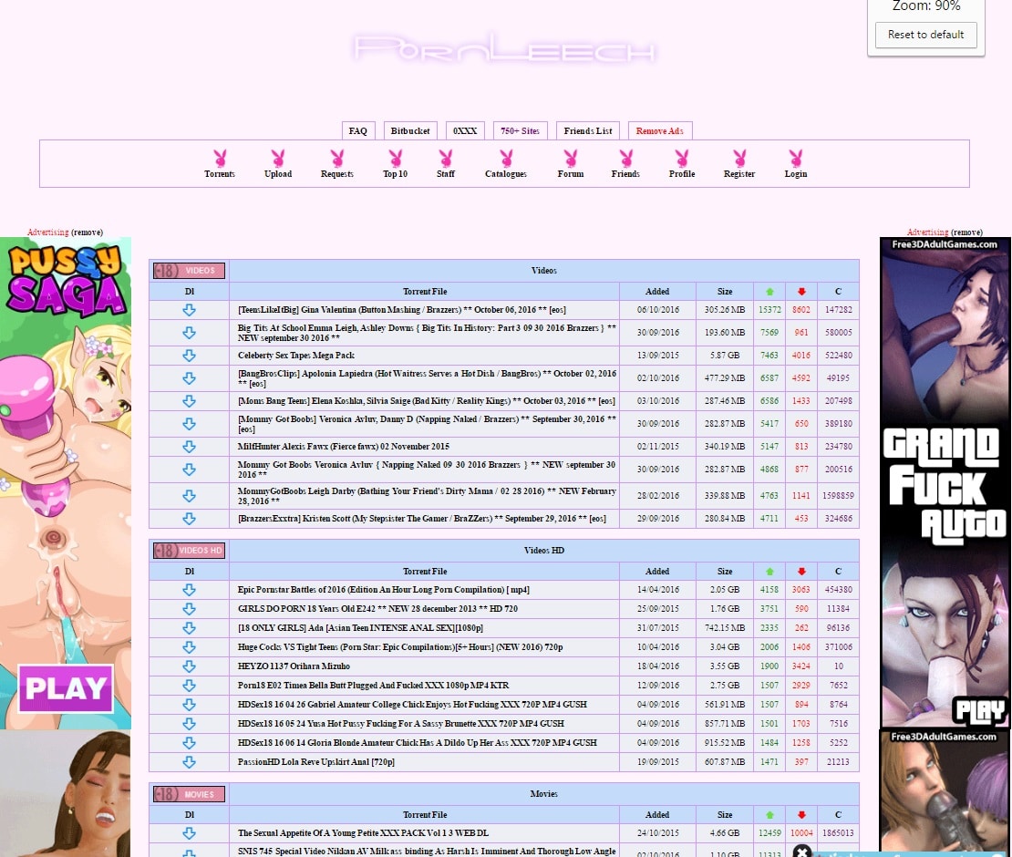Click the 'Size' header in the Videos table
Image resolution: width=1012 pixels, height=857 pixels.
[x=725, y=292]
